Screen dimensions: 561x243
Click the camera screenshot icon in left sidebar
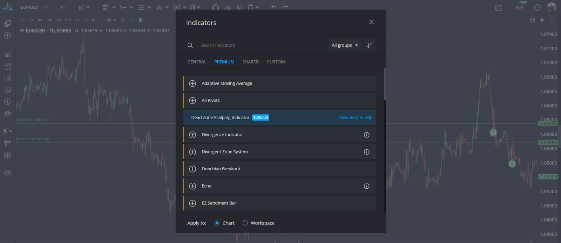tap(7, 173)
